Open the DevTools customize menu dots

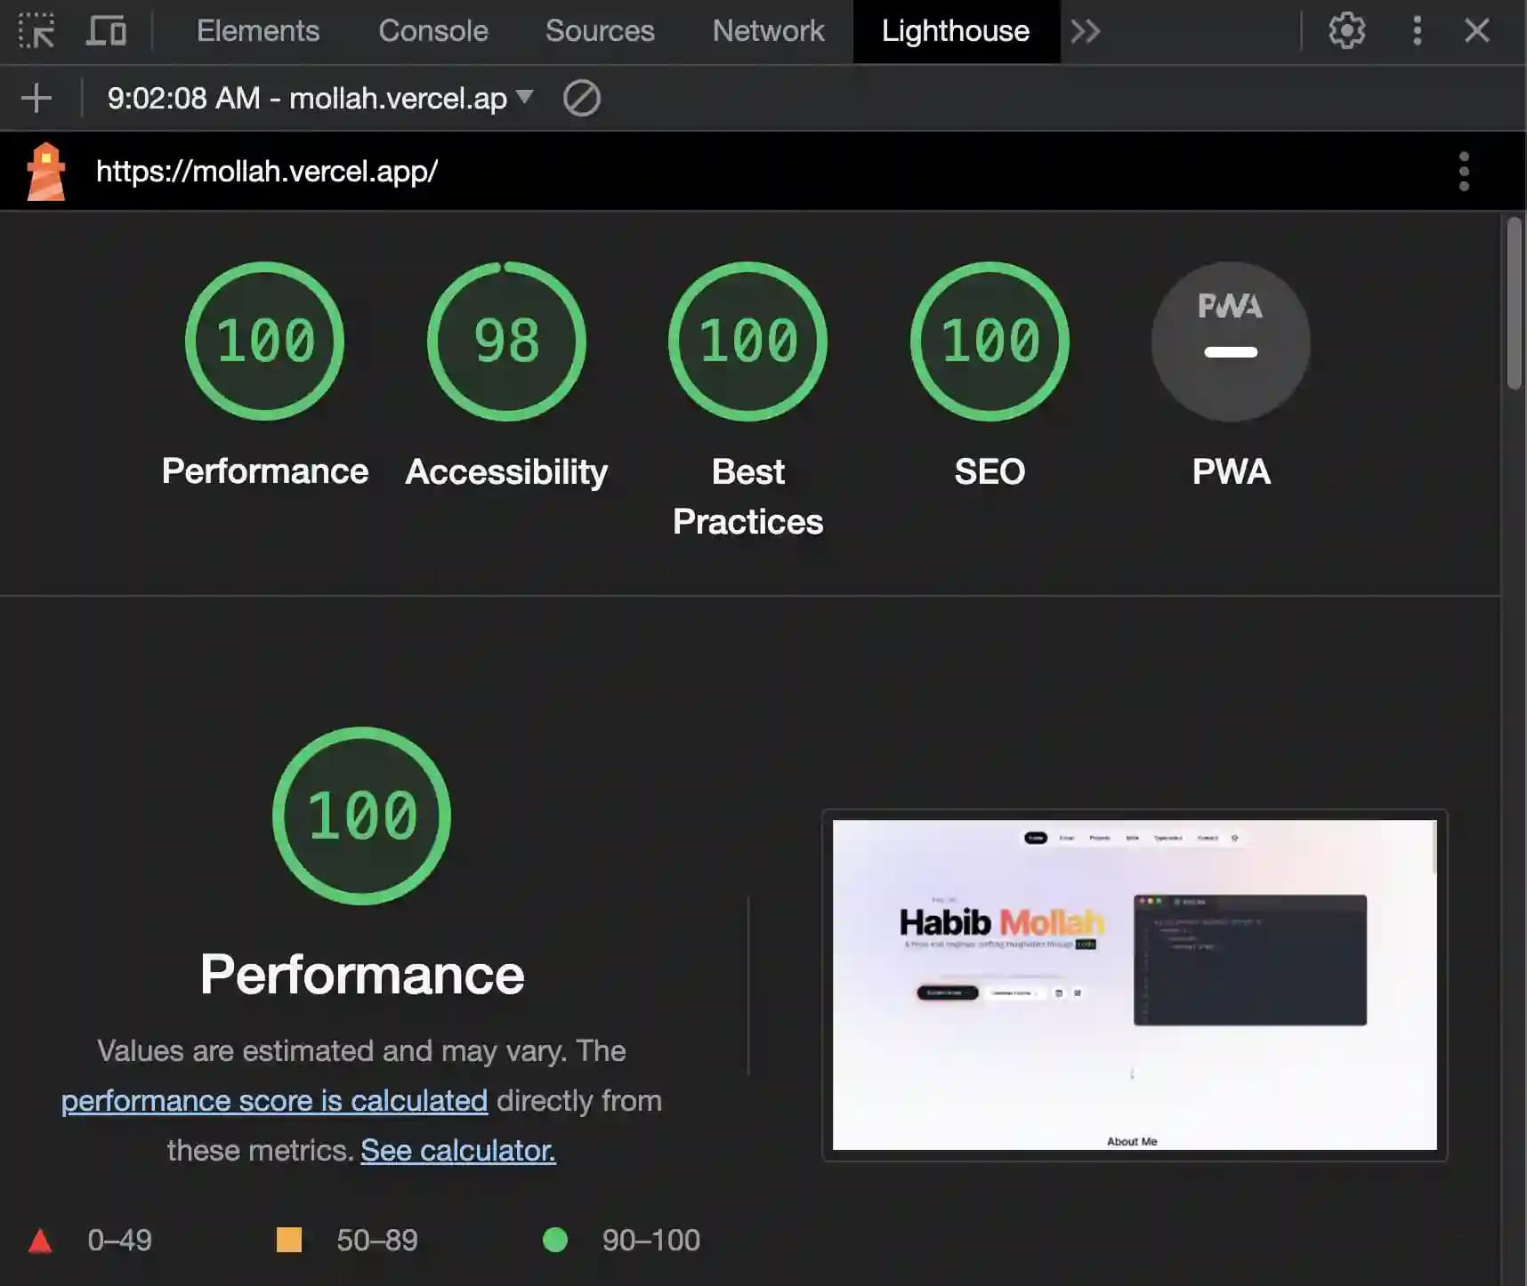click(x=1418, y=31)
